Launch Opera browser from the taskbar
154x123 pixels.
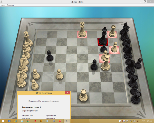tap(35, 121)
